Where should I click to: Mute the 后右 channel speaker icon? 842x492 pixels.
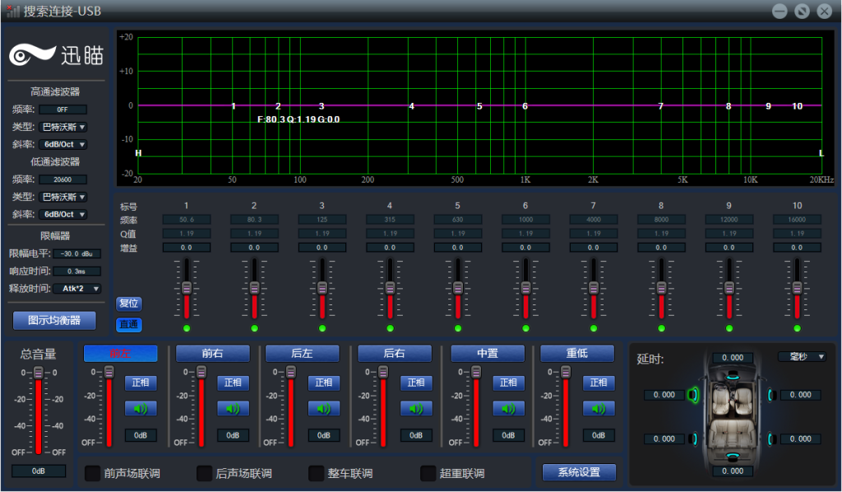pyautogui.click(x=416, y=409)
